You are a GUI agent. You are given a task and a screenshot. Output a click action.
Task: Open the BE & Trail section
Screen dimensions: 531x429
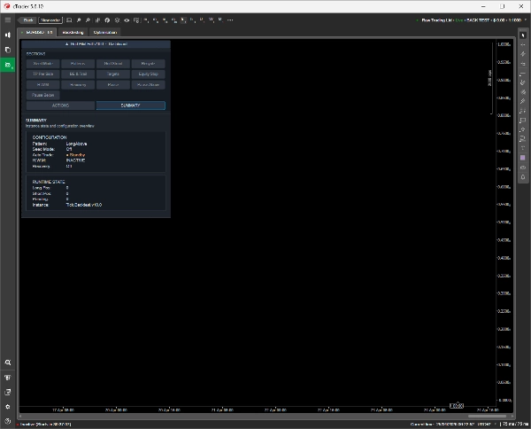tap(78, 74)
